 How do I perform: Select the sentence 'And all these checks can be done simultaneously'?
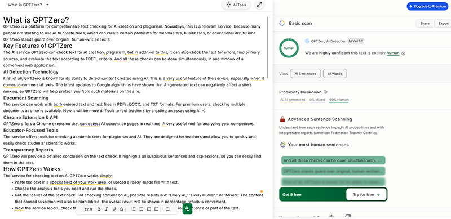click(333, 160)
